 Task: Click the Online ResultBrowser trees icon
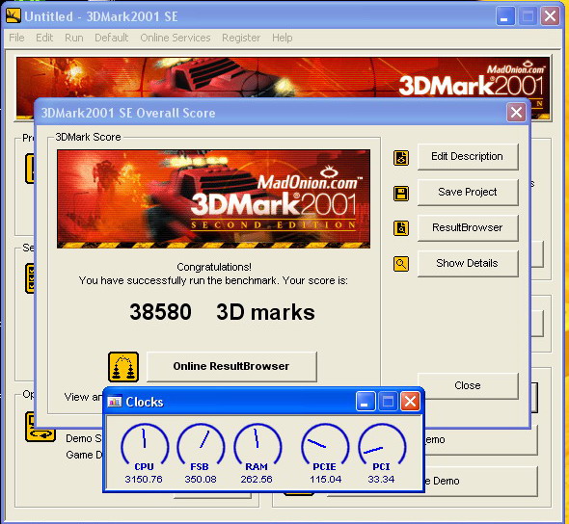[123, 367]
